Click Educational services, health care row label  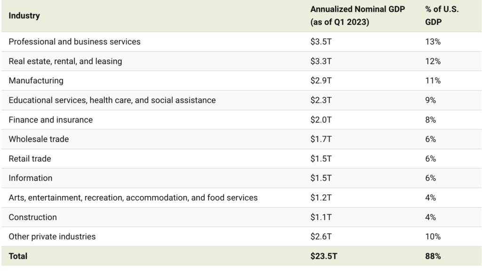click(x=112, y=100)
